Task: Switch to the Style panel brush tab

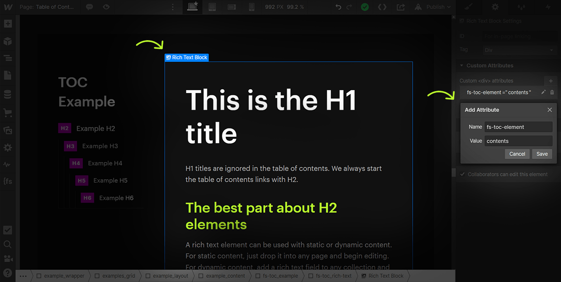Action: [468, 7]
